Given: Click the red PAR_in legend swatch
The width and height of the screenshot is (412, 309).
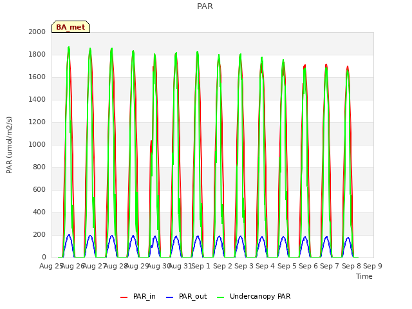Looking at the screenshot, I should click(x=124, y=297).
